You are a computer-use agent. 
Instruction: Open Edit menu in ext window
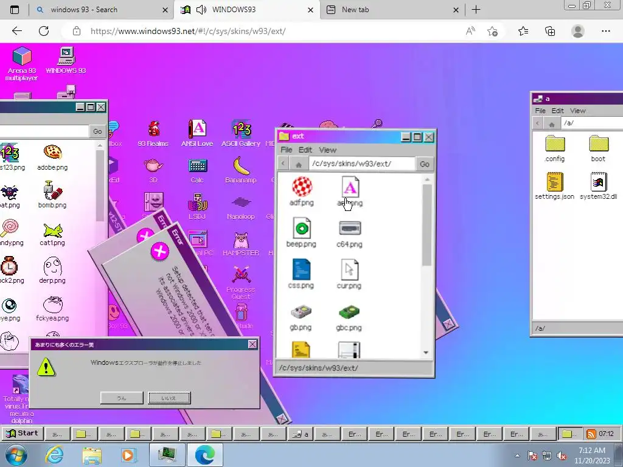(x=305, y=150)
